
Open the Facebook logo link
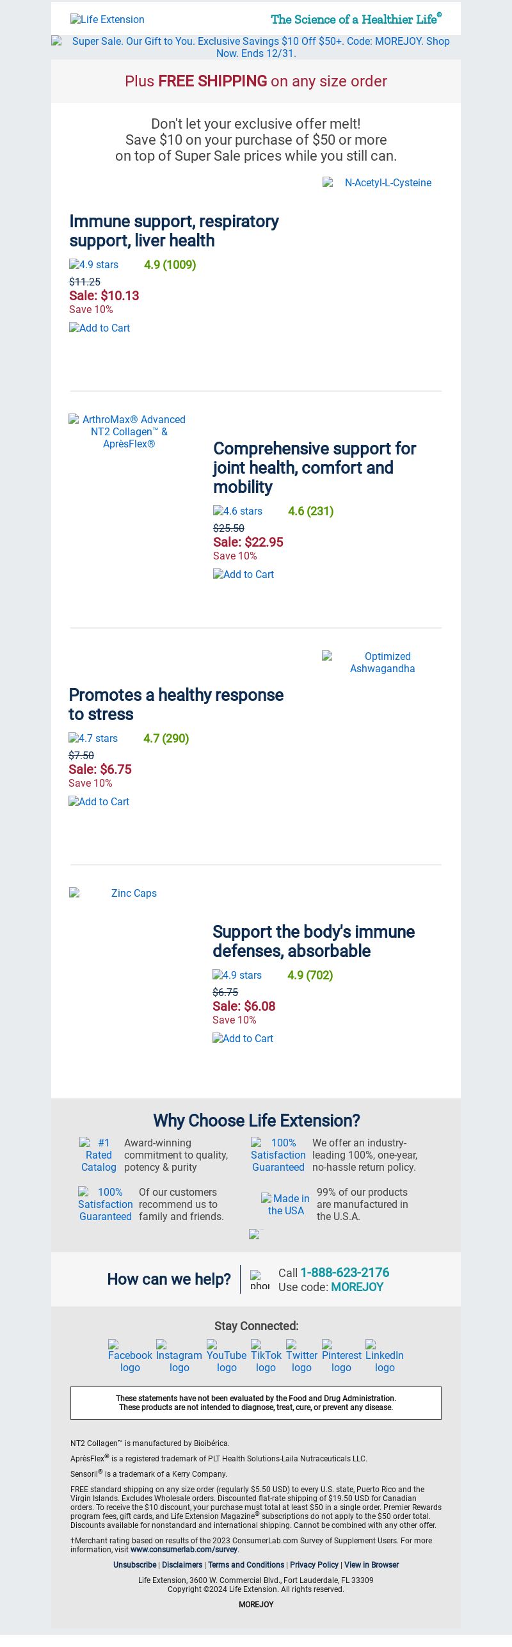coord(130,1356)
